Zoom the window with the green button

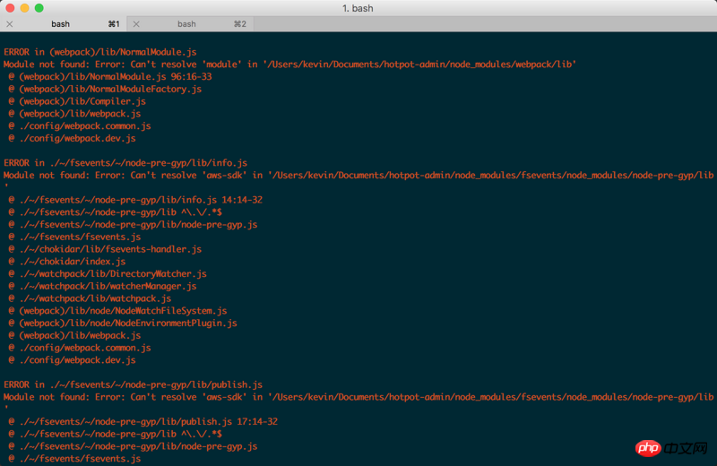tap(39, 8)
